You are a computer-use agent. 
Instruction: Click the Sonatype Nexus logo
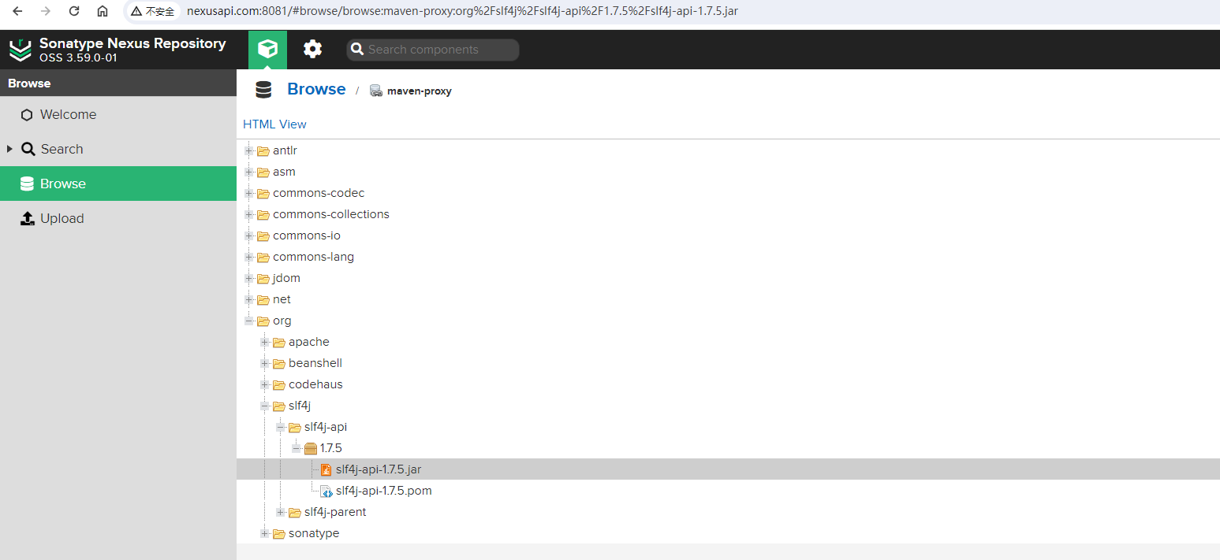21,50
